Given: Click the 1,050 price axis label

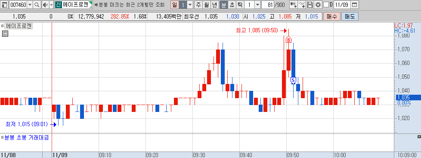Looking at the screenshot, I should tap(403, 77).
